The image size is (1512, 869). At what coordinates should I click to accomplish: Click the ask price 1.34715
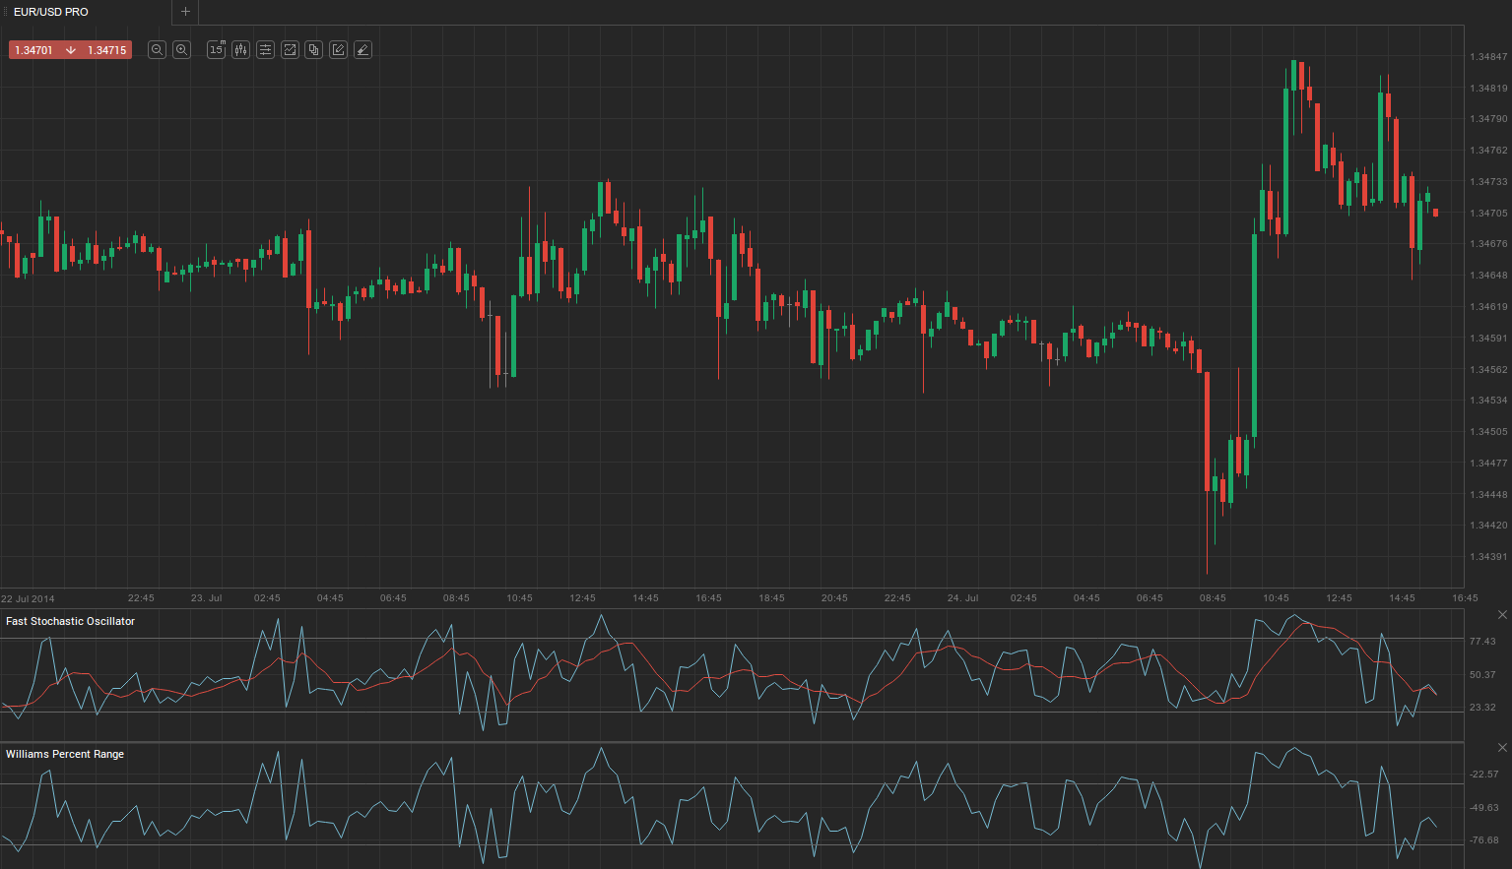[106, 50]
